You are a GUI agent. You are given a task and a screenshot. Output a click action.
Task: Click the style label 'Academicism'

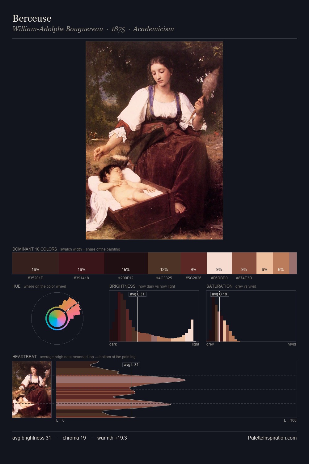[153, 29]
